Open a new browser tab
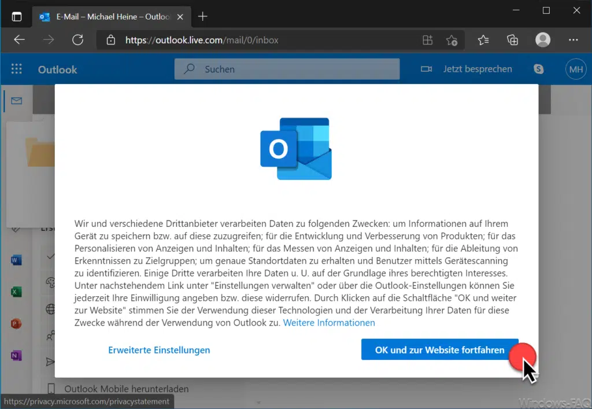Viewport: 592px width, 409px height. click(x=202, y=16)
